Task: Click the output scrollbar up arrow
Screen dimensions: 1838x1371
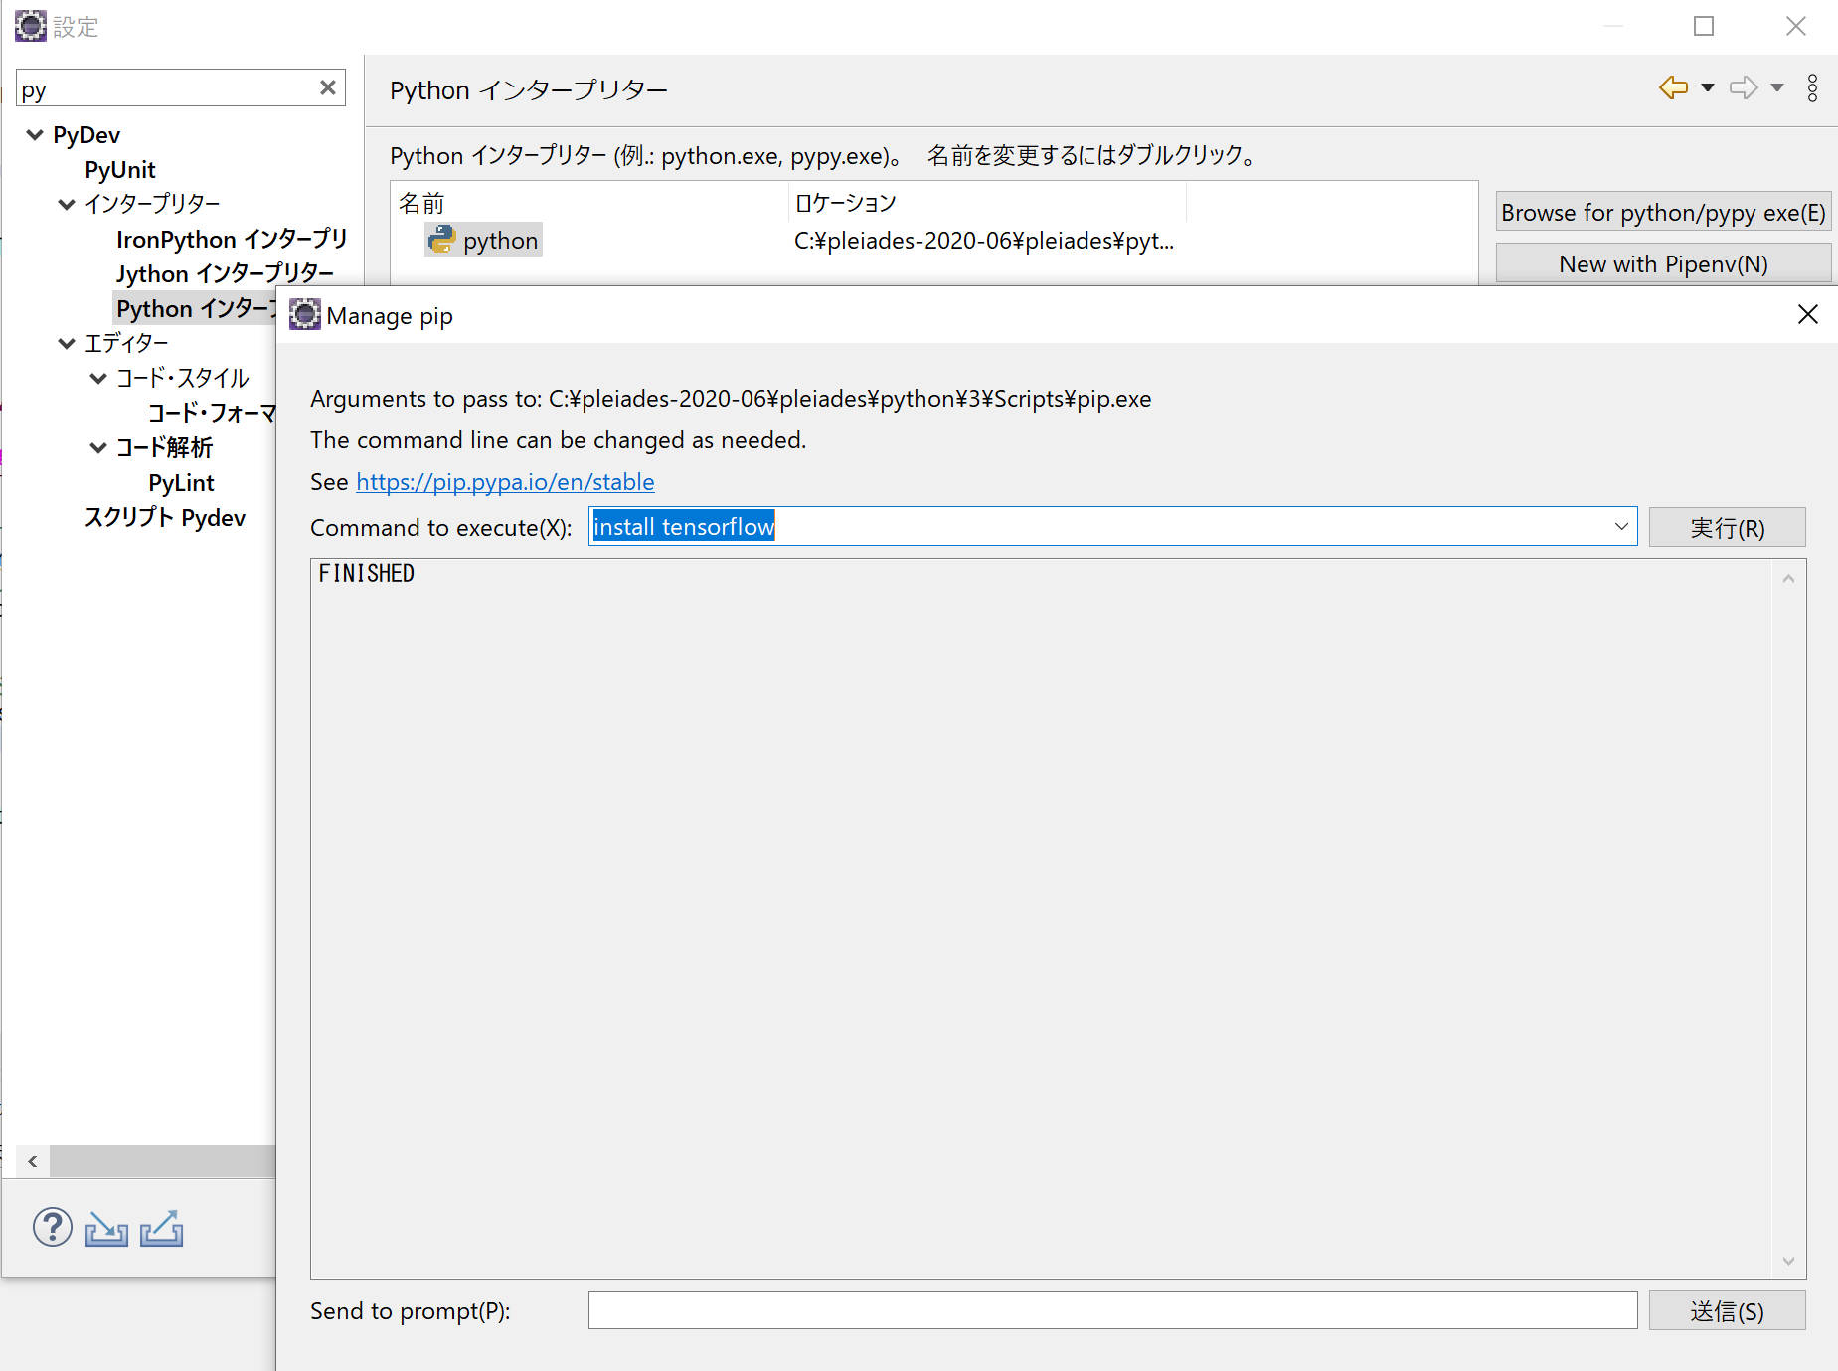Action: coord(1788,579)
